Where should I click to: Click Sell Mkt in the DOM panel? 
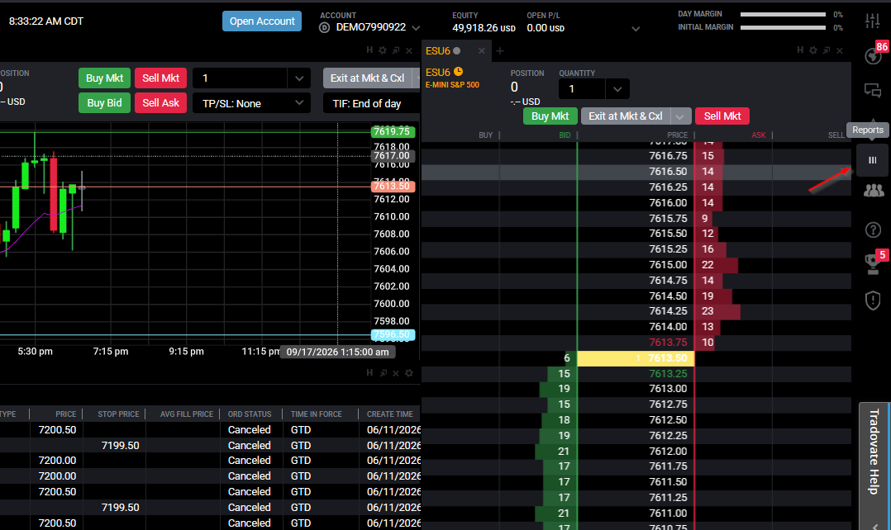(x=722, y=116)
